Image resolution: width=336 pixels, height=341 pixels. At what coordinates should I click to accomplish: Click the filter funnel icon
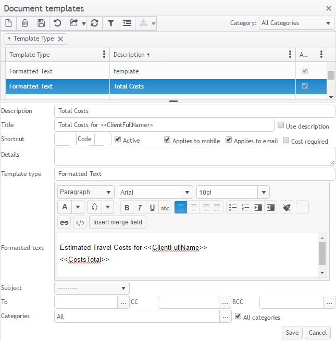point(111,23)
